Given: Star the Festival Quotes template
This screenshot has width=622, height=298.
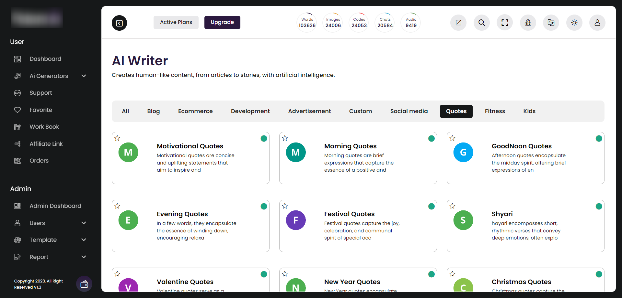Looking at the screenshot, I should [x=284, y=206].
